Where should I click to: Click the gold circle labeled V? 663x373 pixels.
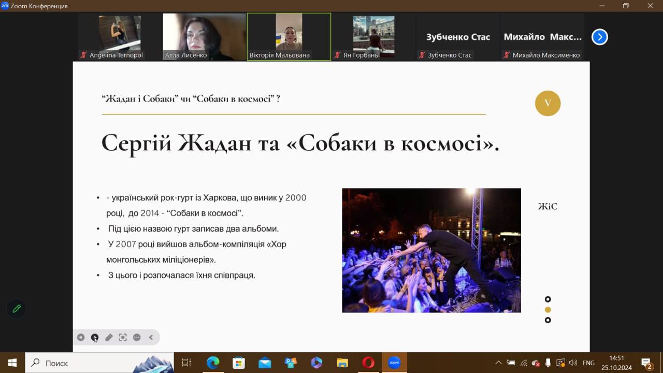(x=547, y=103)
